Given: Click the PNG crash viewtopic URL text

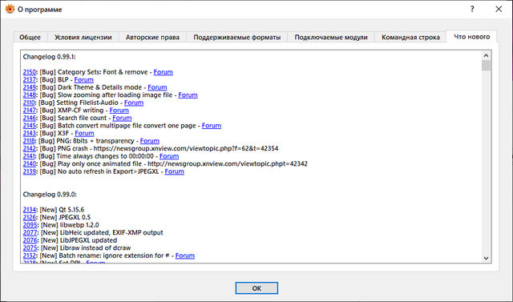Looking at the screenshot, I should click(186, 148).
